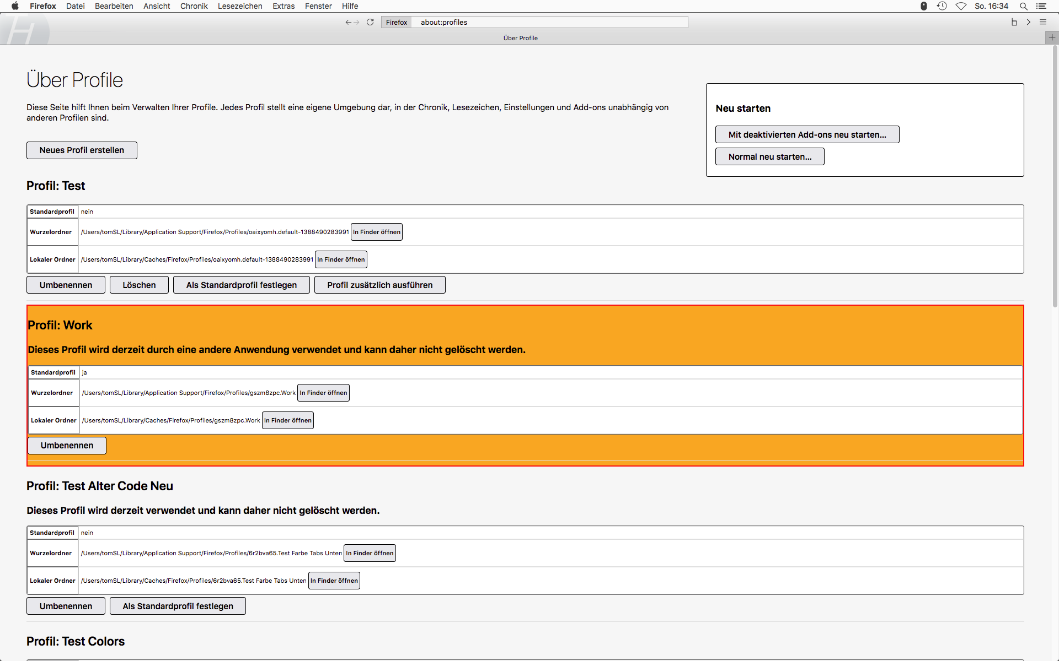The width and height of the screenshot is (1059, 661).
Task: Click the toolbar overflow chevron
Action: click(1029, 22)
